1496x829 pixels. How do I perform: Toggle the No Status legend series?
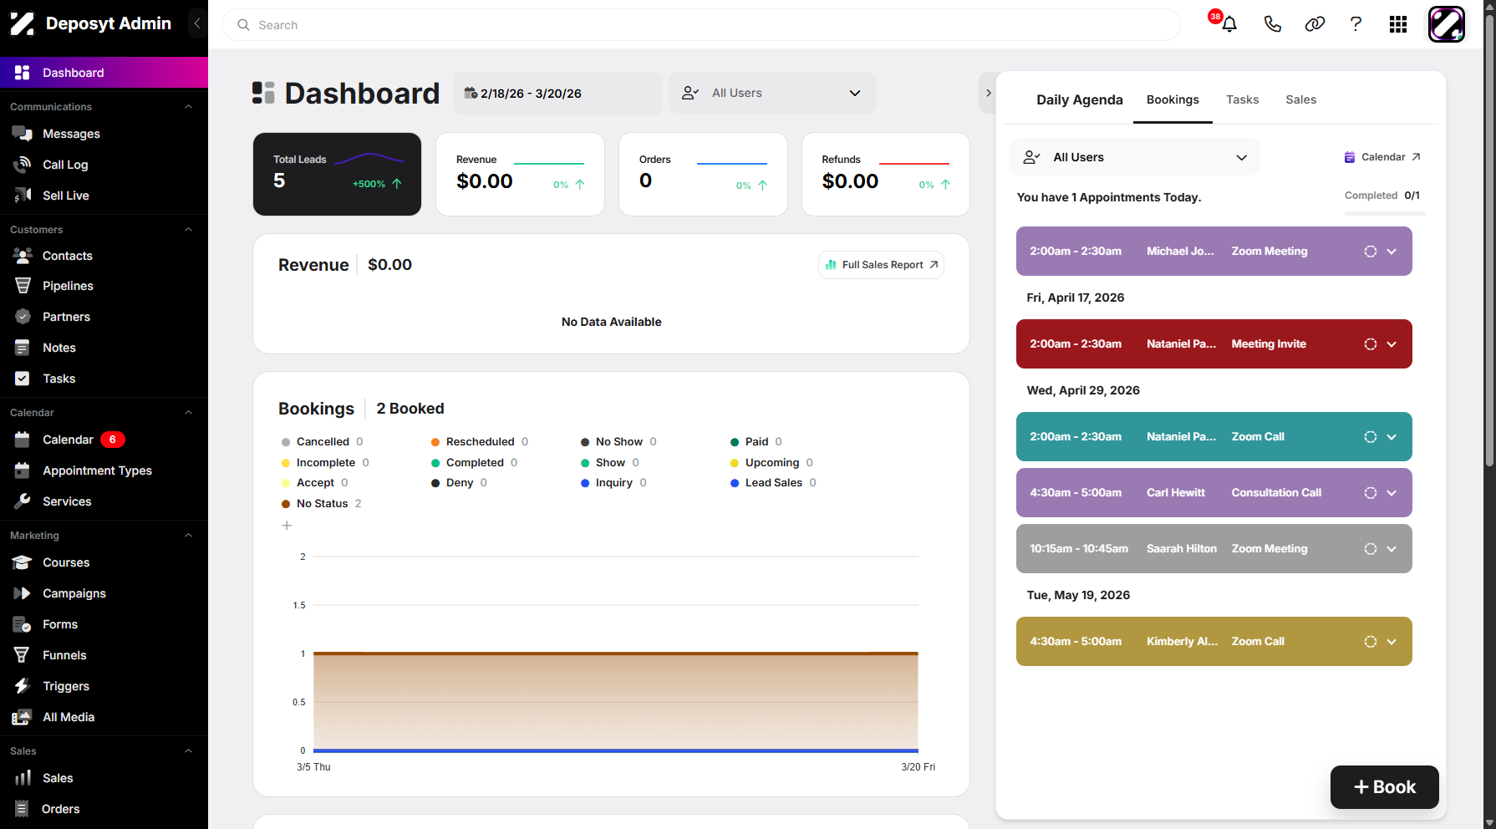[322, 504]
